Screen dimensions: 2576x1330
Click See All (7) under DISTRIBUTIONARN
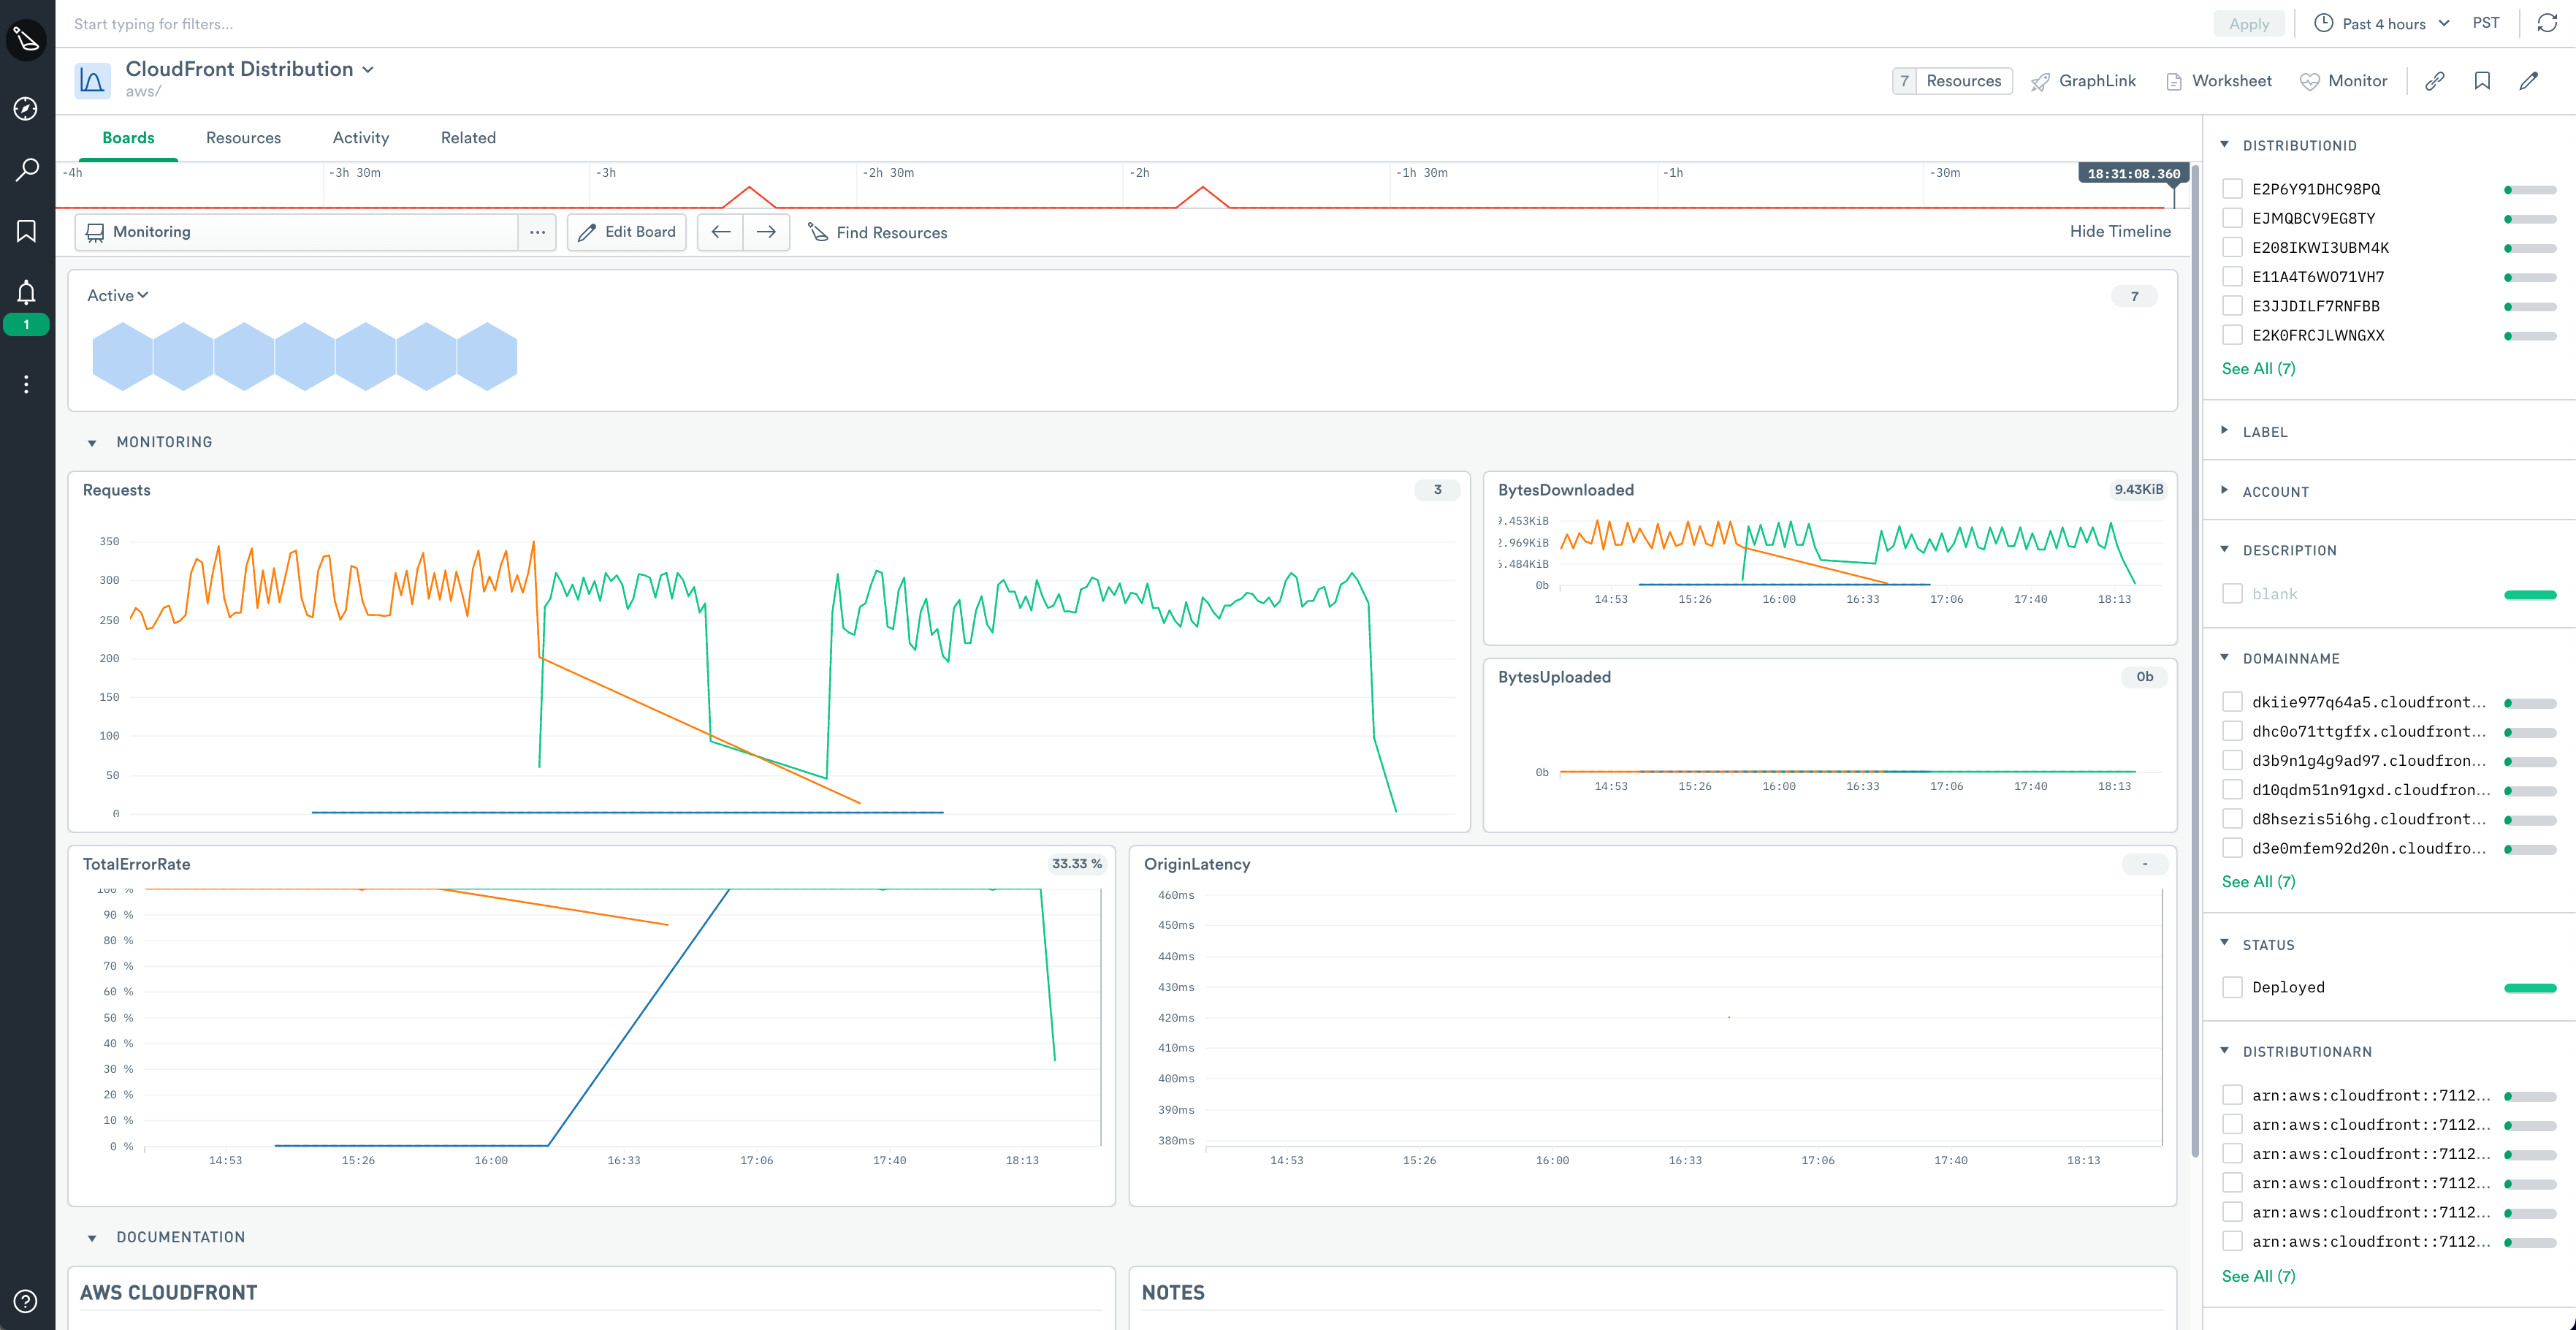2258,1276
